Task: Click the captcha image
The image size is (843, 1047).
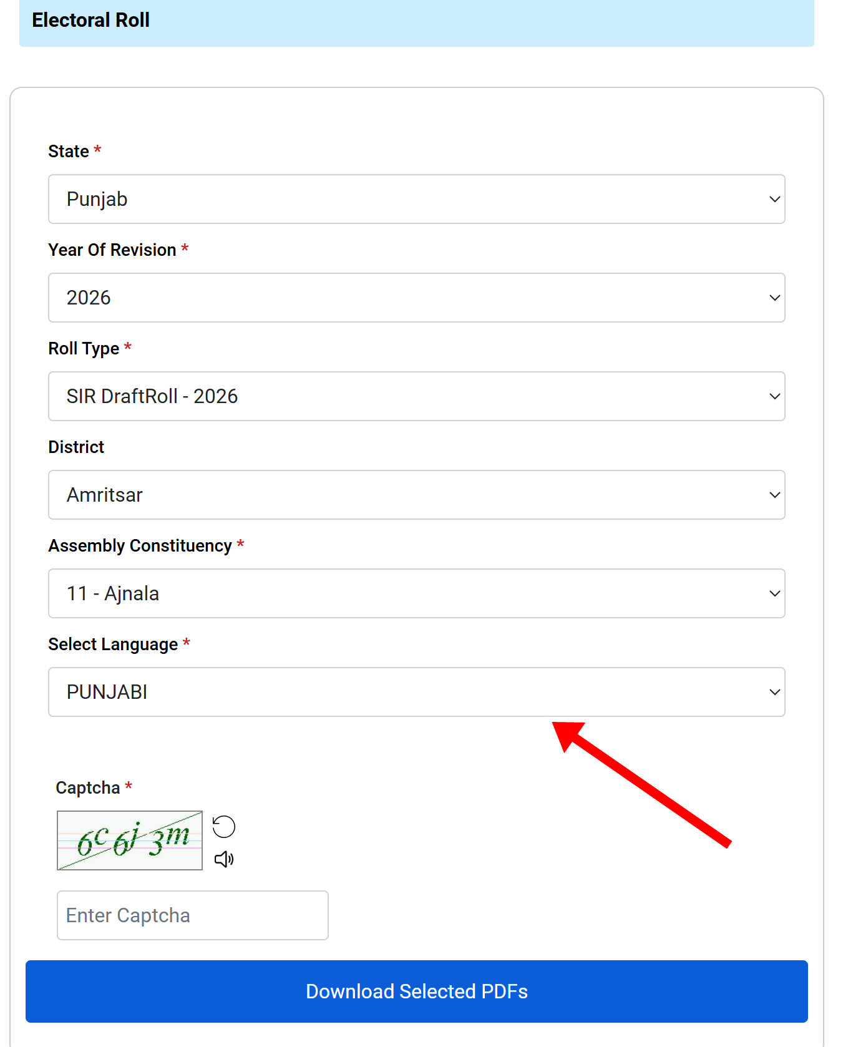Action: [x=130, y=840]
